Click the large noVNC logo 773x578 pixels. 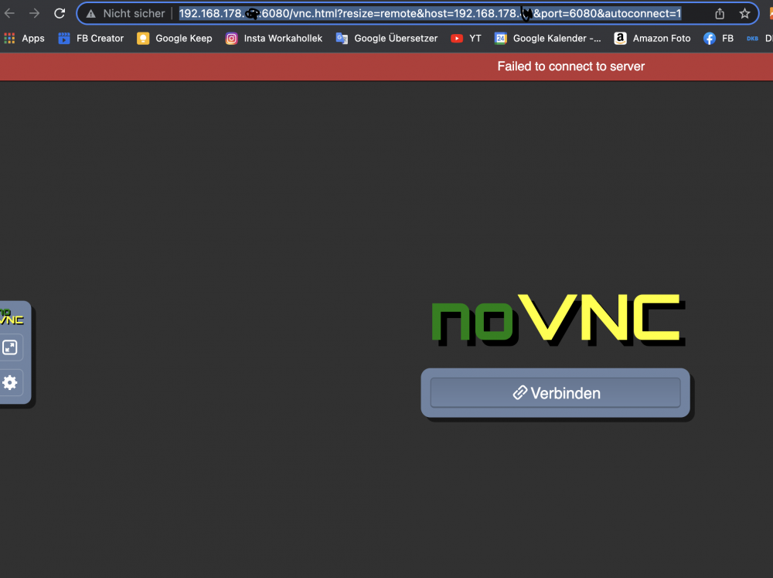[559, 320]
